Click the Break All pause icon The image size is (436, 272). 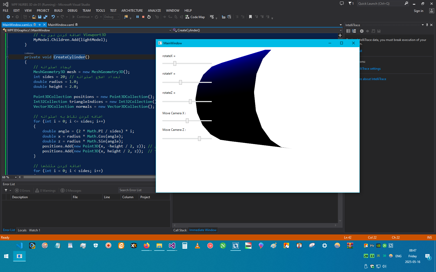coord(138,17)
